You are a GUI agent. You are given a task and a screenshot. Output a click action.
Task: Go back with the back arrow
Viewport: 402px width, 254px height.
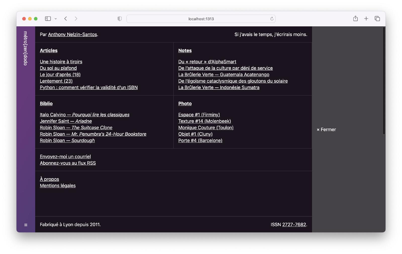[x=66, y=19]
